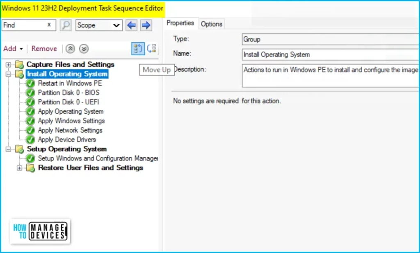Collapse the Setup Operating System group
Screen dimensions: 420x253
click(x=8, y=149)
